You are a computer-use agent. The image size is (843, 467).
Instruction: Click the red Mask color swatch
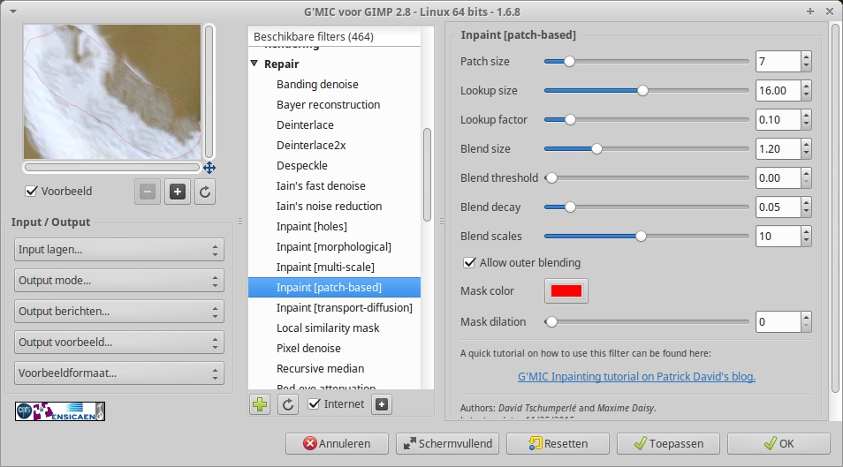pyautogui.click(x=566, y=290)
